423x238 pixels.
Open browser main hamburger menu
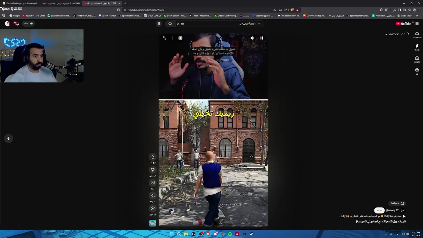point(419,10)
